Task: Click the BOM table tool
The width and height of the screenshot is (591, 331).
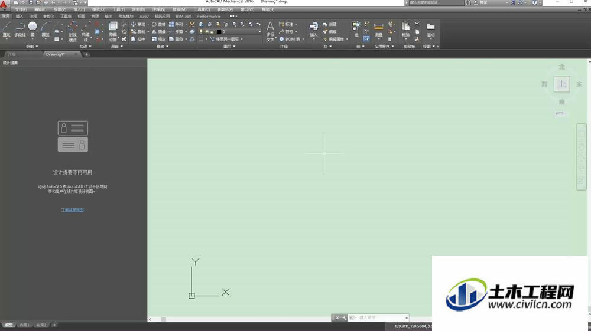Action: tap(290, 39)
